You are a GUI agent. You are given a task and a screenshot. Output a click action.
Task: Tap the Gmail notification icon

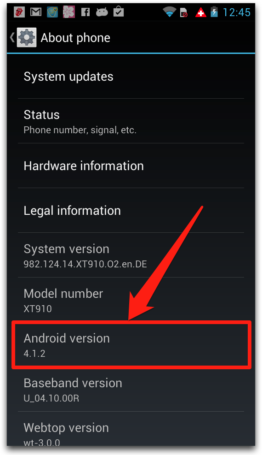(x=36, y=12)
